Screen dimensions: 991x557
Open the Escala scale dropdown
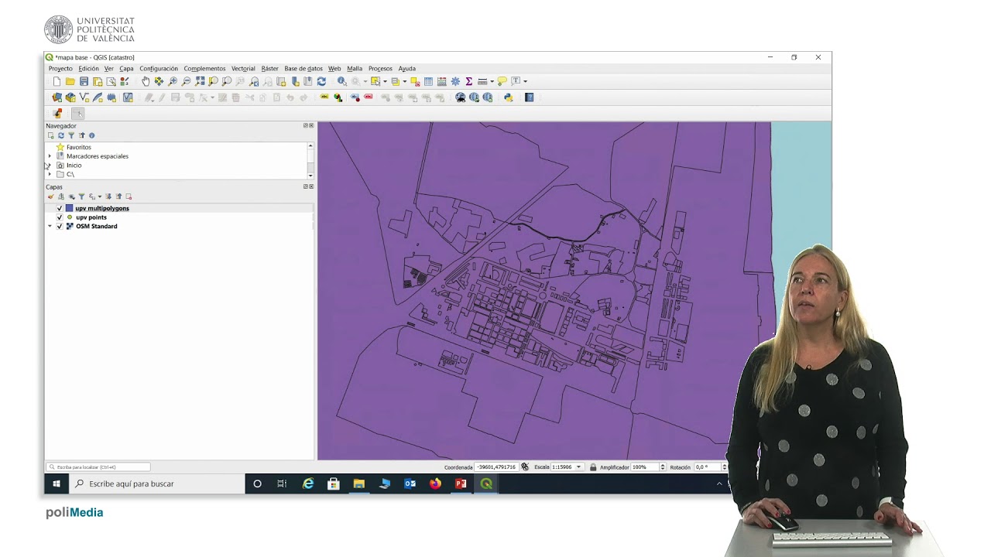pos(578,467)
